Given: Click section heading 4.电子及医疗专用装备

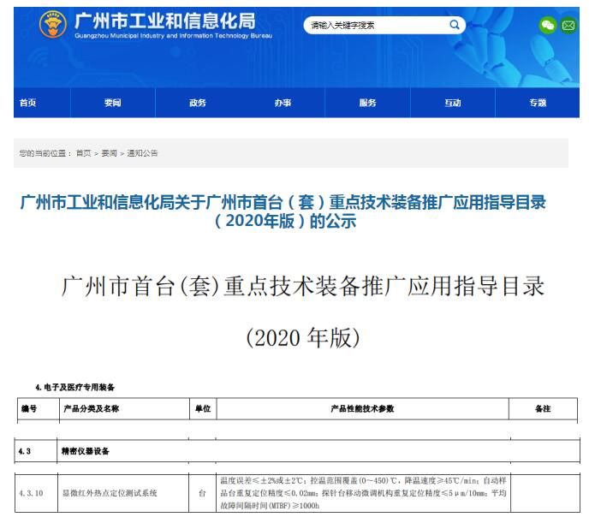Looking at the screenshot, I should [x=74, y=387].
